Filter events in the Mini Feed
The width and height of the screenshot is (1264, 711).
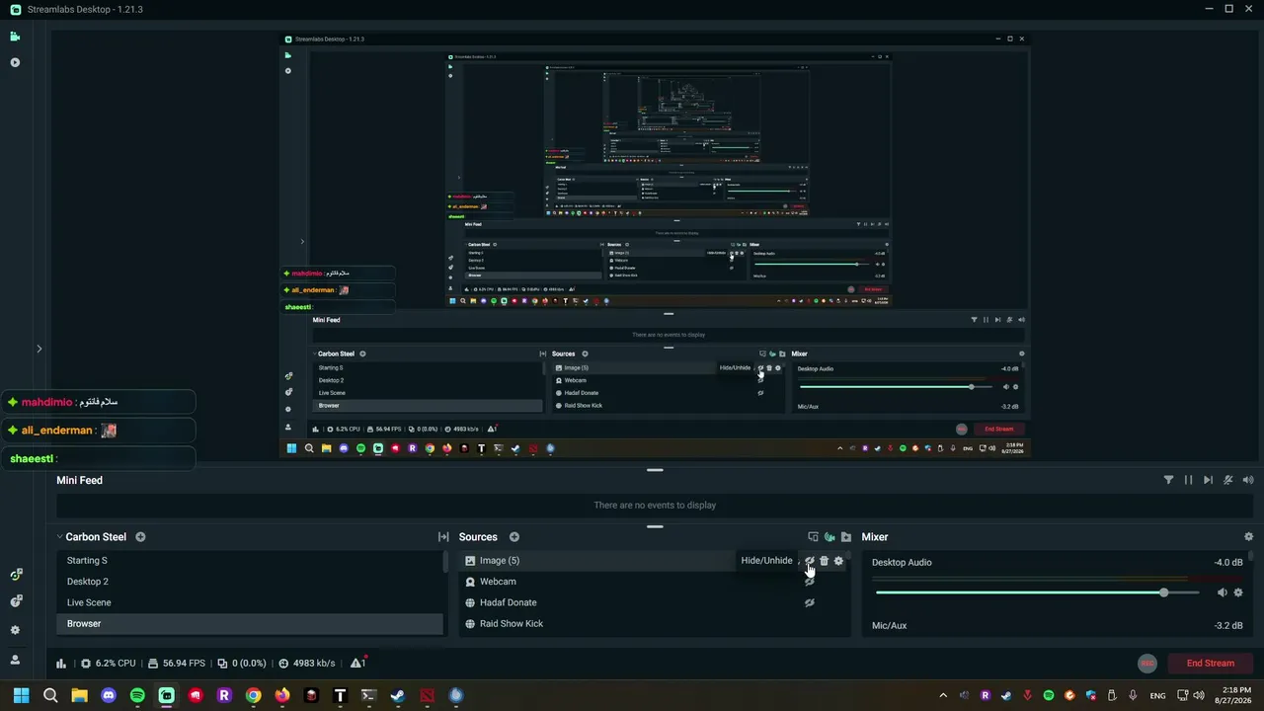point(1168,480)
